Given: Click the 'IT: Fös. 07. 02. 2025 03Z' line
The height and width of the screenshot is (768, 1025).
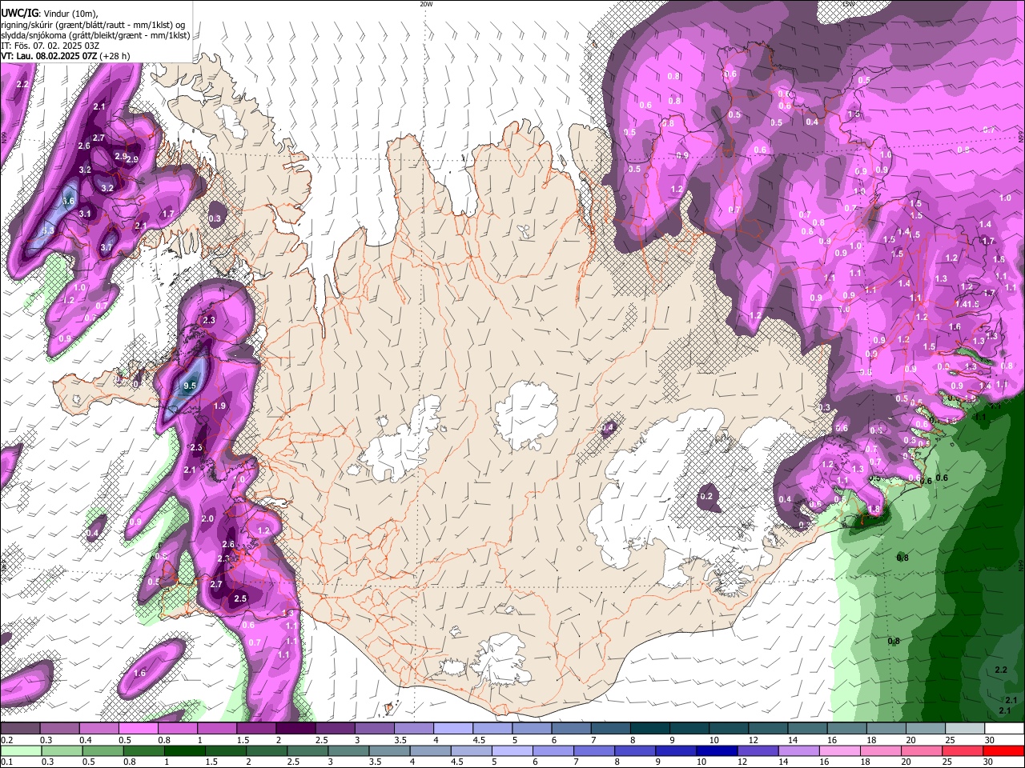Looking at the screenshot, I should (50, 46).
